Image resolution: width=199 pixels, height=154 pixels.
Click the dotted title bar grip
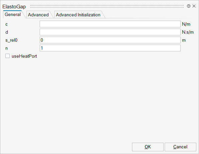(107, 6)
